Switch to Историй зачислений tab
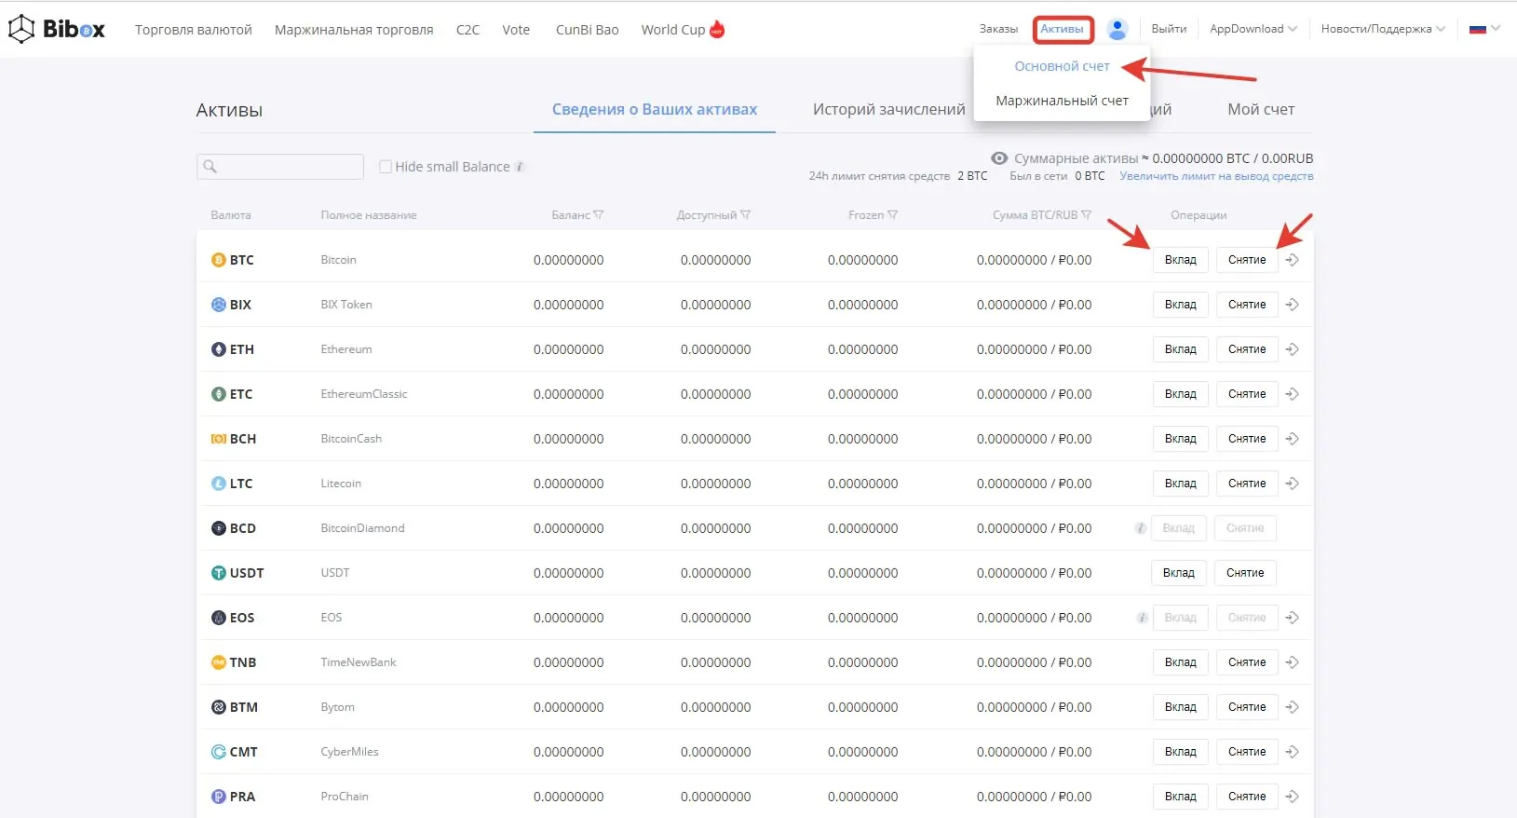1517x818 pixels. tap(888, 110)
